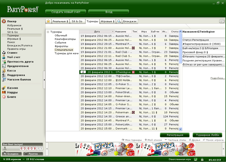
Task: Click the red 6 badge on GTwin&give row
Action: point(133,72)
